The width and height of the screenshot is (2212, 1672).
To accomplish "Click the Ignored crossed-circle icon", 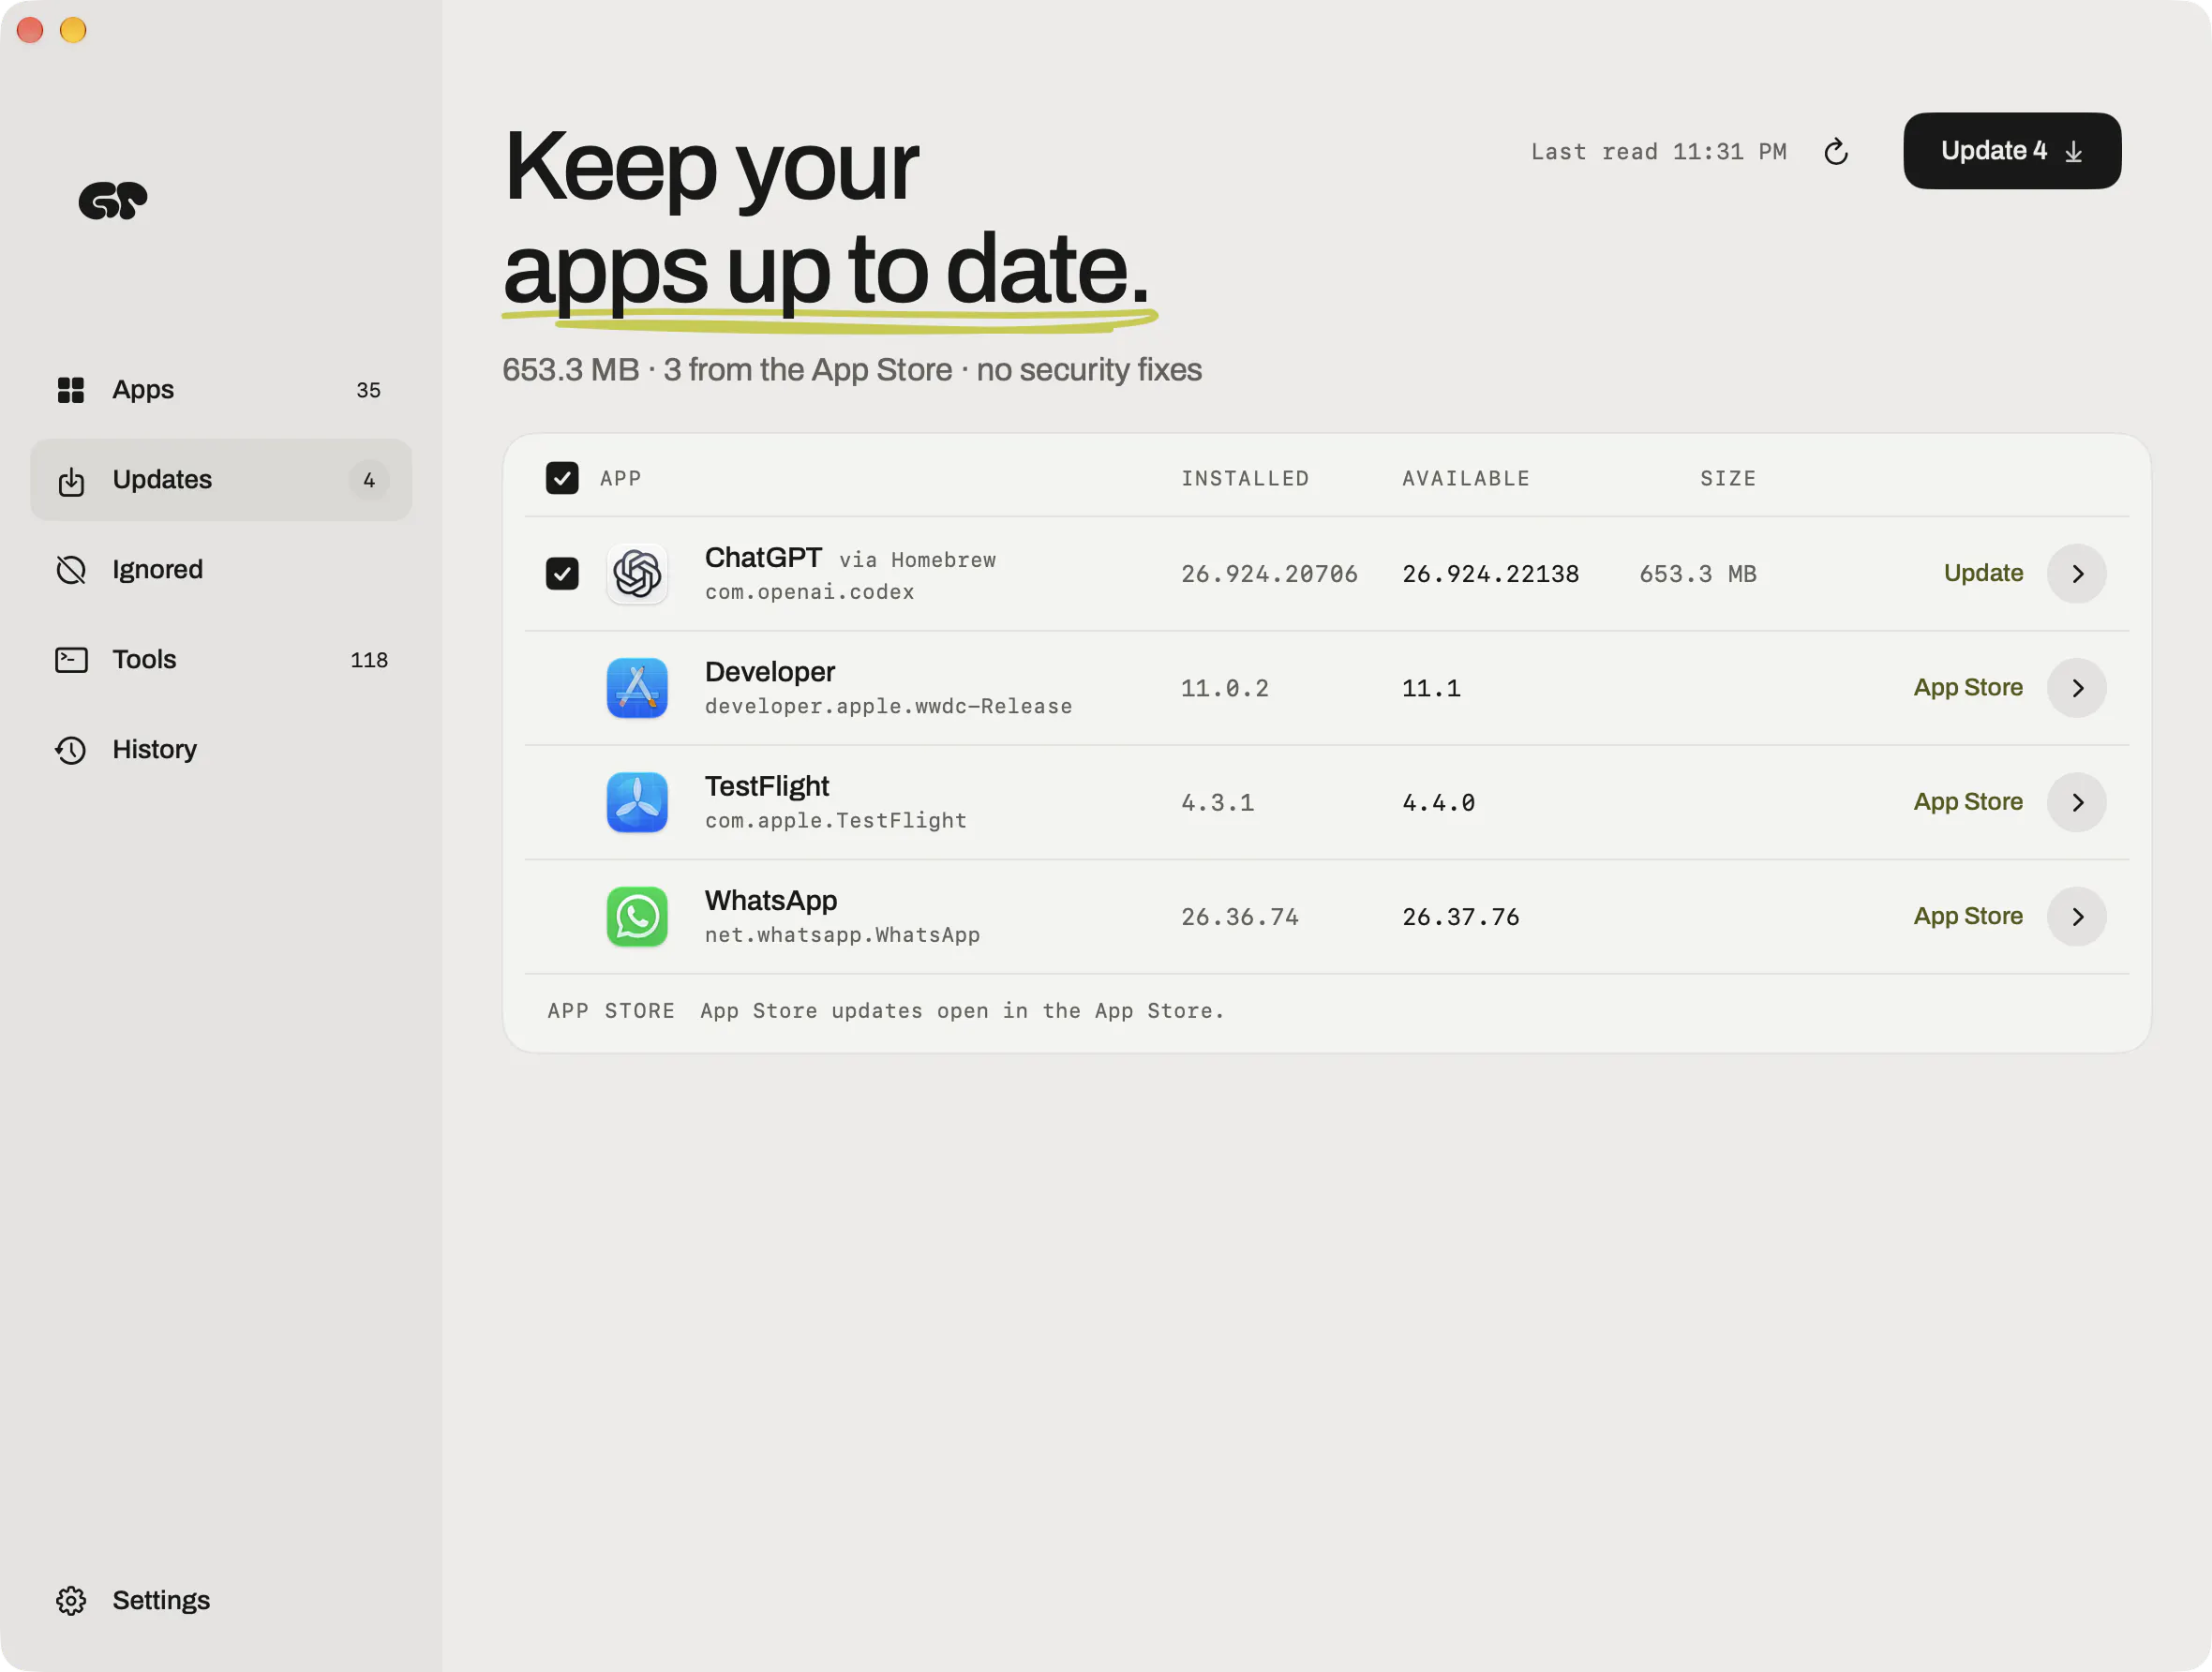I will coord(71,570).
